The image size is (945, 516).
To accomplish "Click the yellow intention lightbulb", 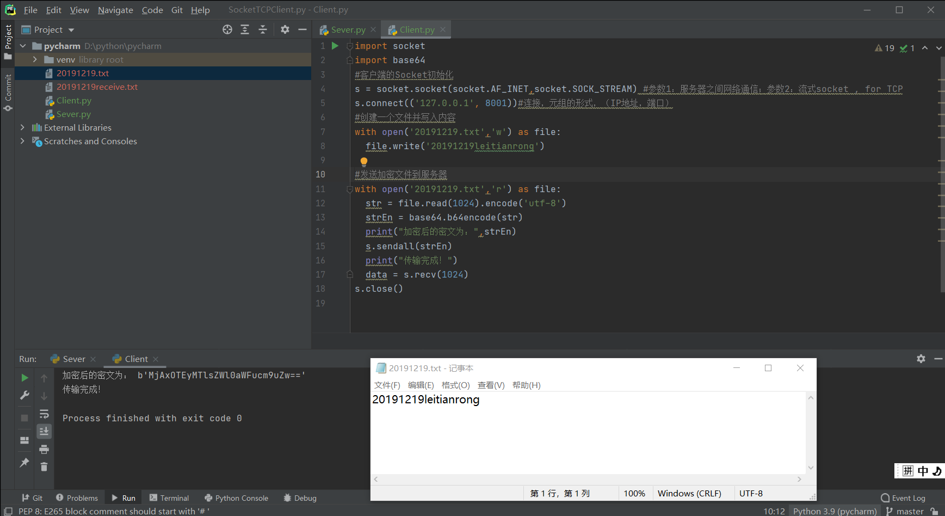I will [364, 162].
